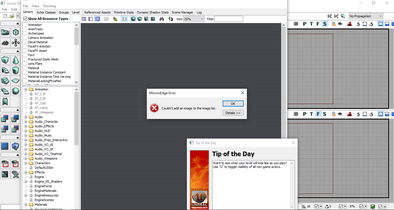Expand Engine_MI_Shaders package node
394x210 pixels.
tap(26, 181)
